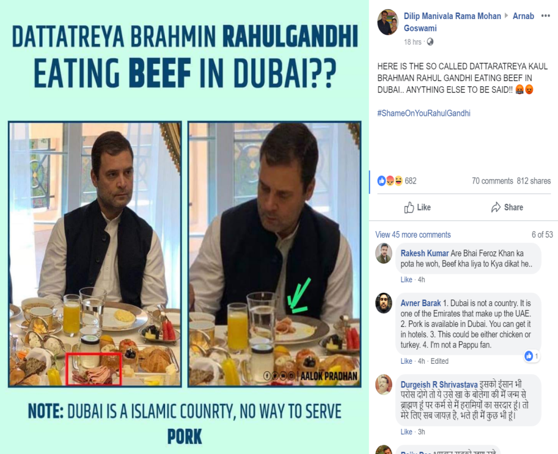Click Avner Barak's avatar
This screenshot has height=454, width=558.
coord(383,303)
